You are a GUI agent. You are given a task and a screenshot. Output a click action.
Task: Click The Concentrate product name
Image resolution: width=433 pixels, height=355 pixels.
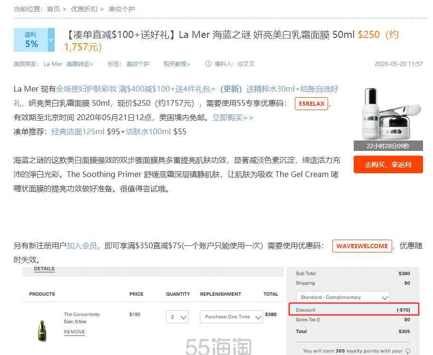82,314
